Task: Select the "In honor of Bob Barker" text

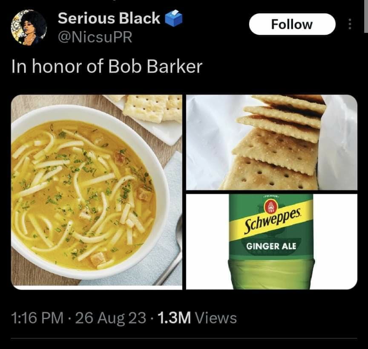Action: pyautogui.click(x=107, y=67)
